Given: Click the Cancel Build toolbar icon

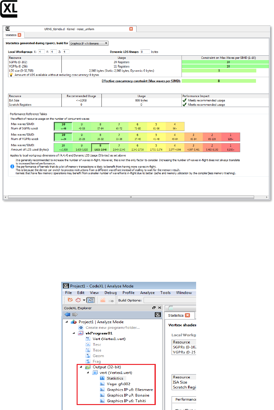Looking at the screenshot, I should [x=111, y=301].
